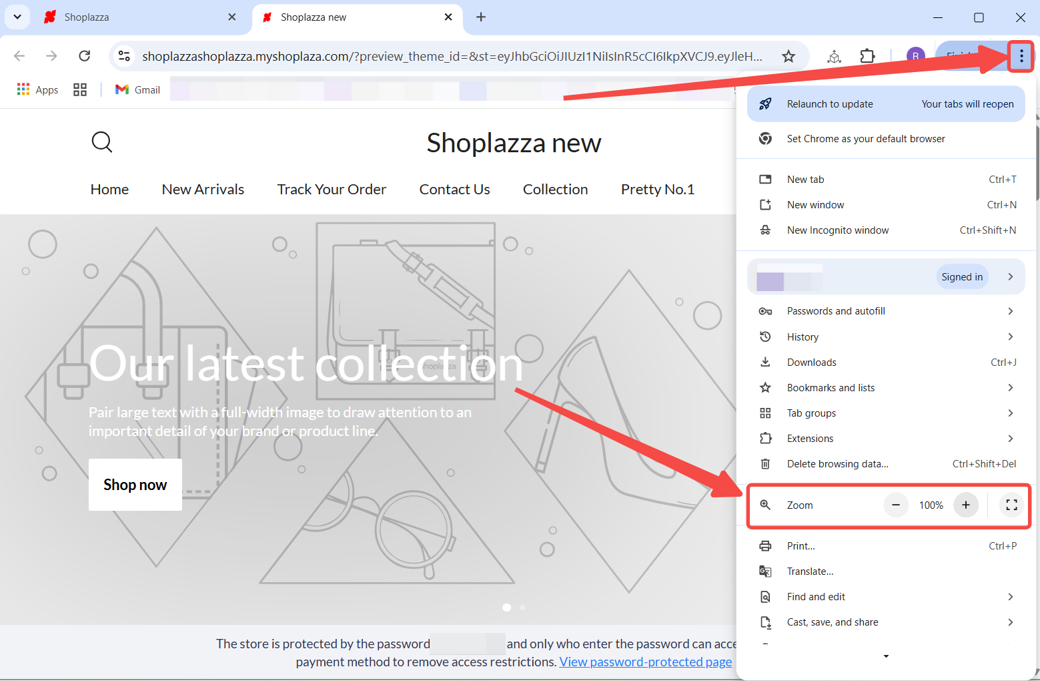Decrease zoom with minus button
This screenshot has height=681, width=1040.
click(896, 505)
